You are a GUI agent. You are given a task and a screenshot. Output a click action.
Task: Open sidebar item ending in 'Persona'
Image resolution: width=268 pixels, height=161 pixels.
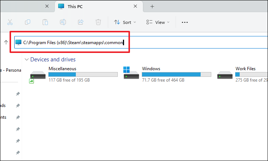point(11,70)
